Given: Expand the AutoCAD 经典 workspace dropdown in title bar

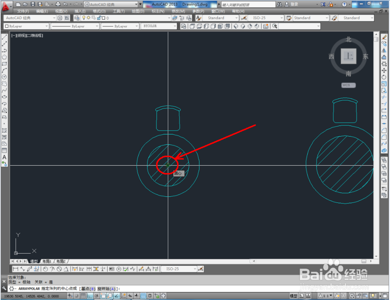Looking at the screenshot, I should [136, 4].
